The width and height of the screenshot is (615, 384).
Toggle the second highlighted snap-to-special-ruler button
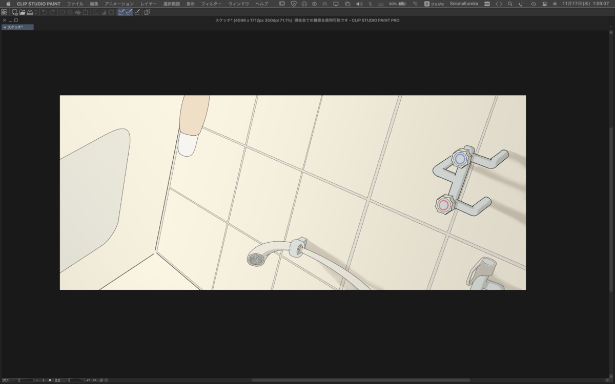(x=129, y=12)
